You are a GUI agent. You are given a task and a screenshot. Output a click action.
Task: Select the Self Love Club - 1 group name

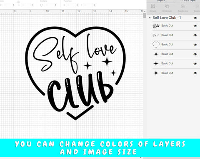[167, 18]
